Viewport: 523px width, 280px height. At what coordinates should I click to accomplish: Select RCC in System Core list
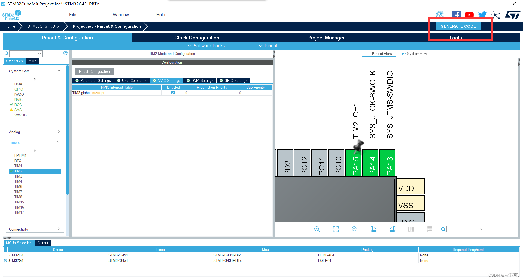[18, 105]
